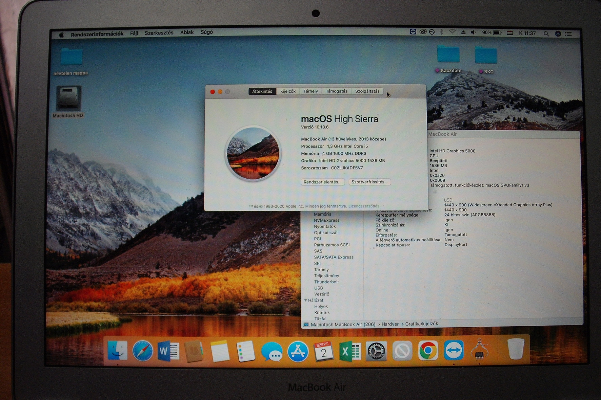Click the Siri icon in the menu bar
The image size is (601, 400).
coord(558,34)
